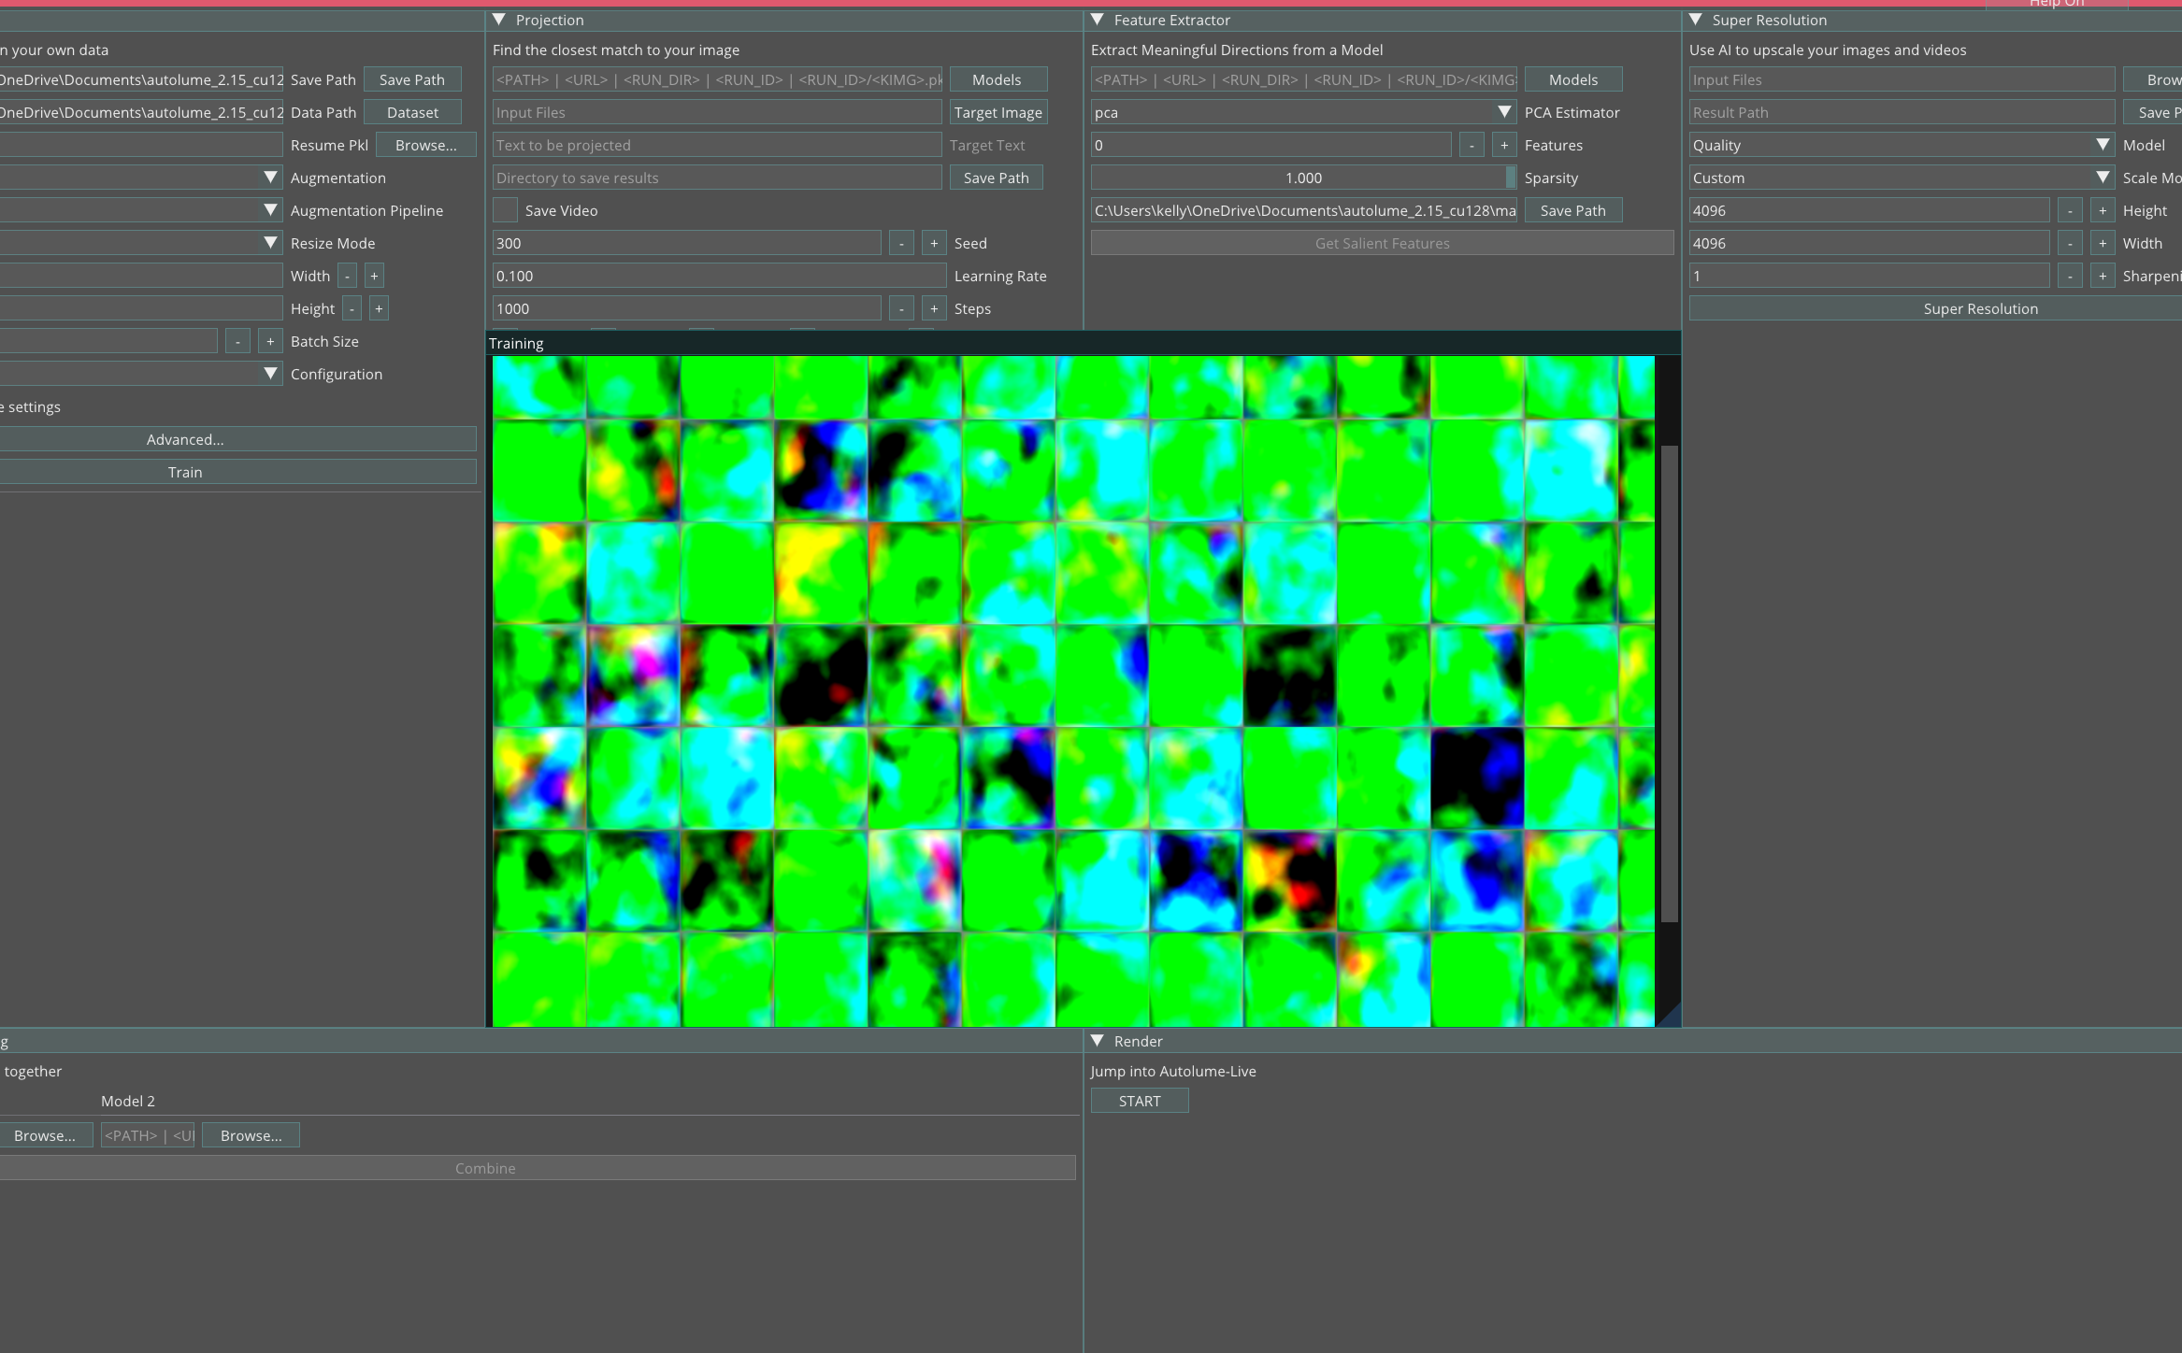Select a Target Image in the Projection panel
Viewport: 2182px width, 1353px height.
tap(998, 111)
